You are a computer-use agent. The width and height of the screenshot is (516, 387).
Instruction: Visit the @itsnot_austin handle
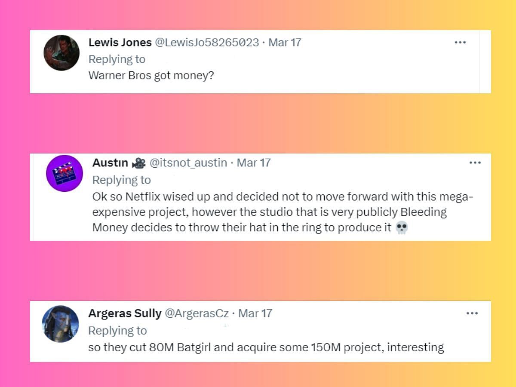[188, 163]
